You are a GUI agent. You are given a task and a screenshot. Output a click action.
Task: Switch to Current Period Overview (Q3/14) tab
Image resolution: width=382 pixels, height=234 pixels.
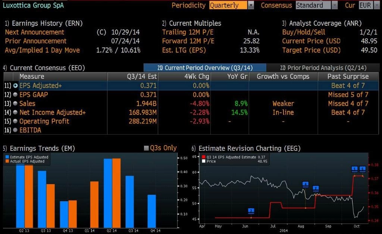click(205, 68)
